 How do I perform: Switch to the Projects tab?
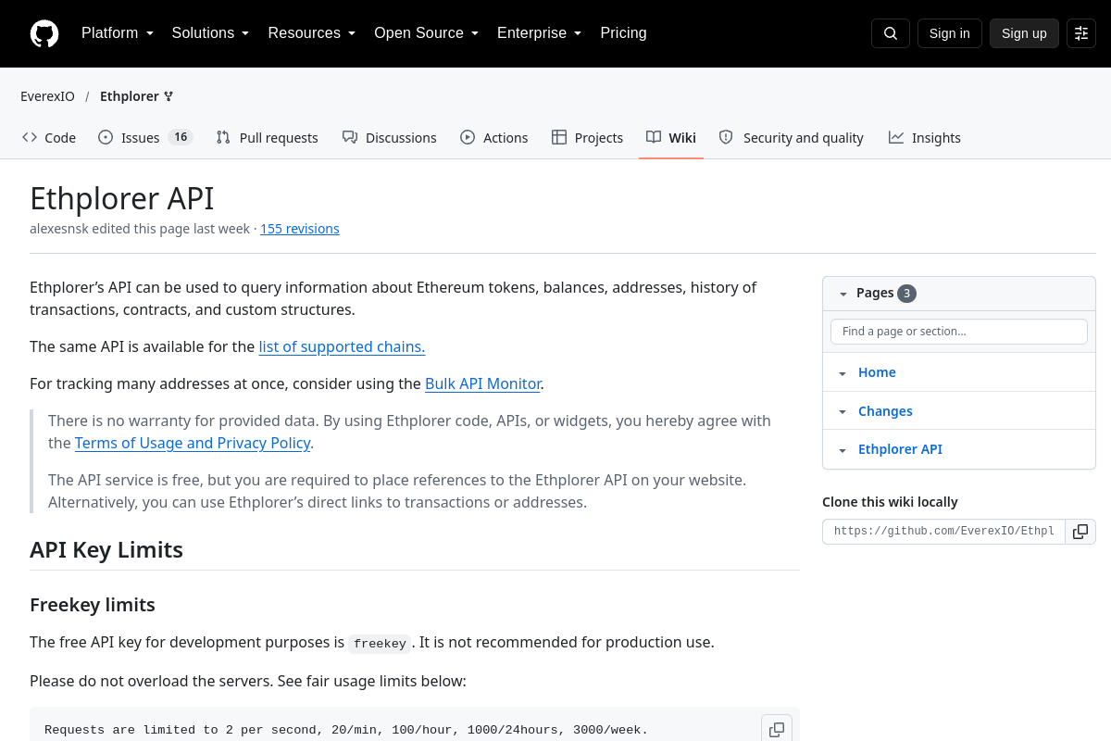(x=587, y=137)
